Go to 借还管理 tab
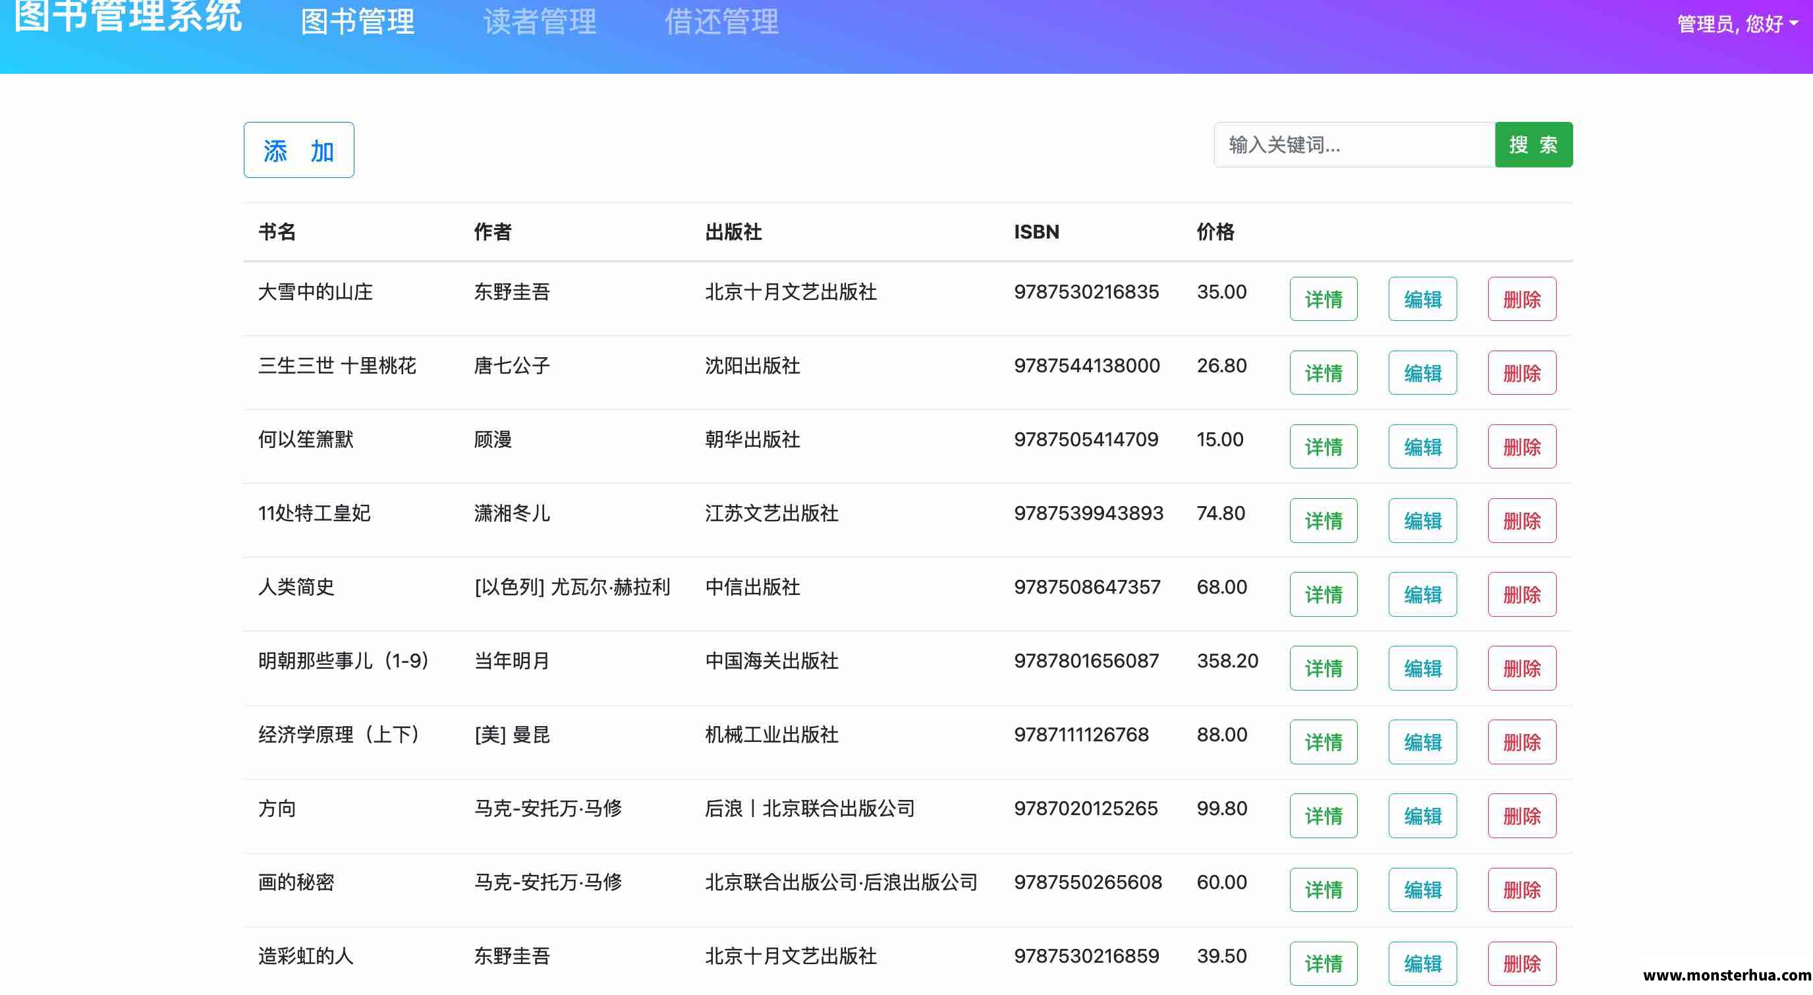Viewport: 1813px width, 995px height. 722,22
